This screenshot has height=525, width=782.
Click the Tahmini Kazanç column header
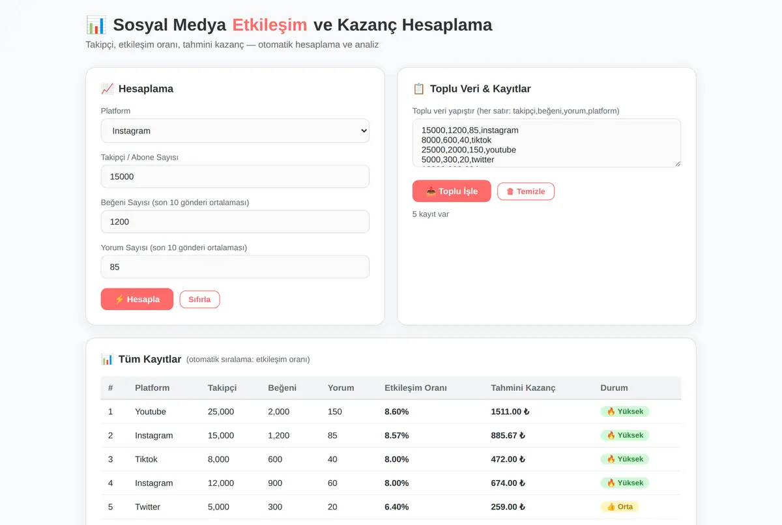523,388
